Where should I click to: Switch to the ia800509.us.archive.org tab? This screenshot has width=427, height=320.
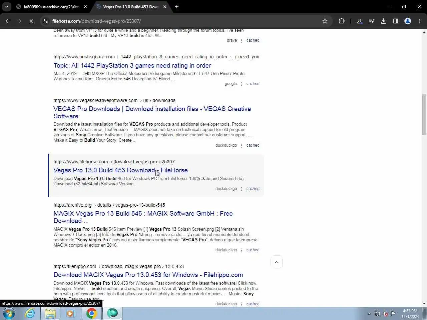[x=51, y=7]
